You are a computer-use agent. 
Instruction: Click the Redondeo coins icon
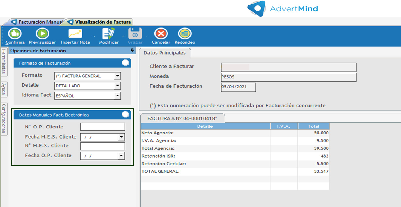[x=185, y=34]
